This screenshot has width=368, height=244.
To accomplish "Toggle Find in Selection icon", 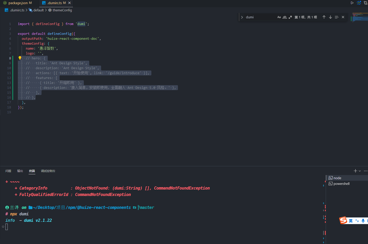I will (x=337, y=17).
